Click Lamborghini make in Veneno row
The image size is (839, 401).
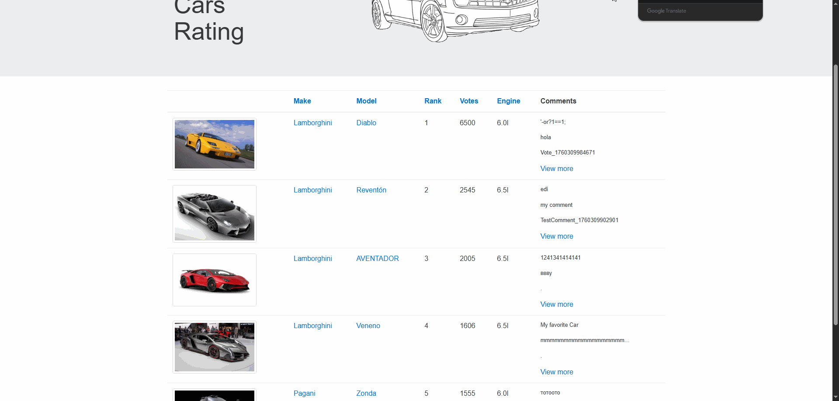coord(312,326)
